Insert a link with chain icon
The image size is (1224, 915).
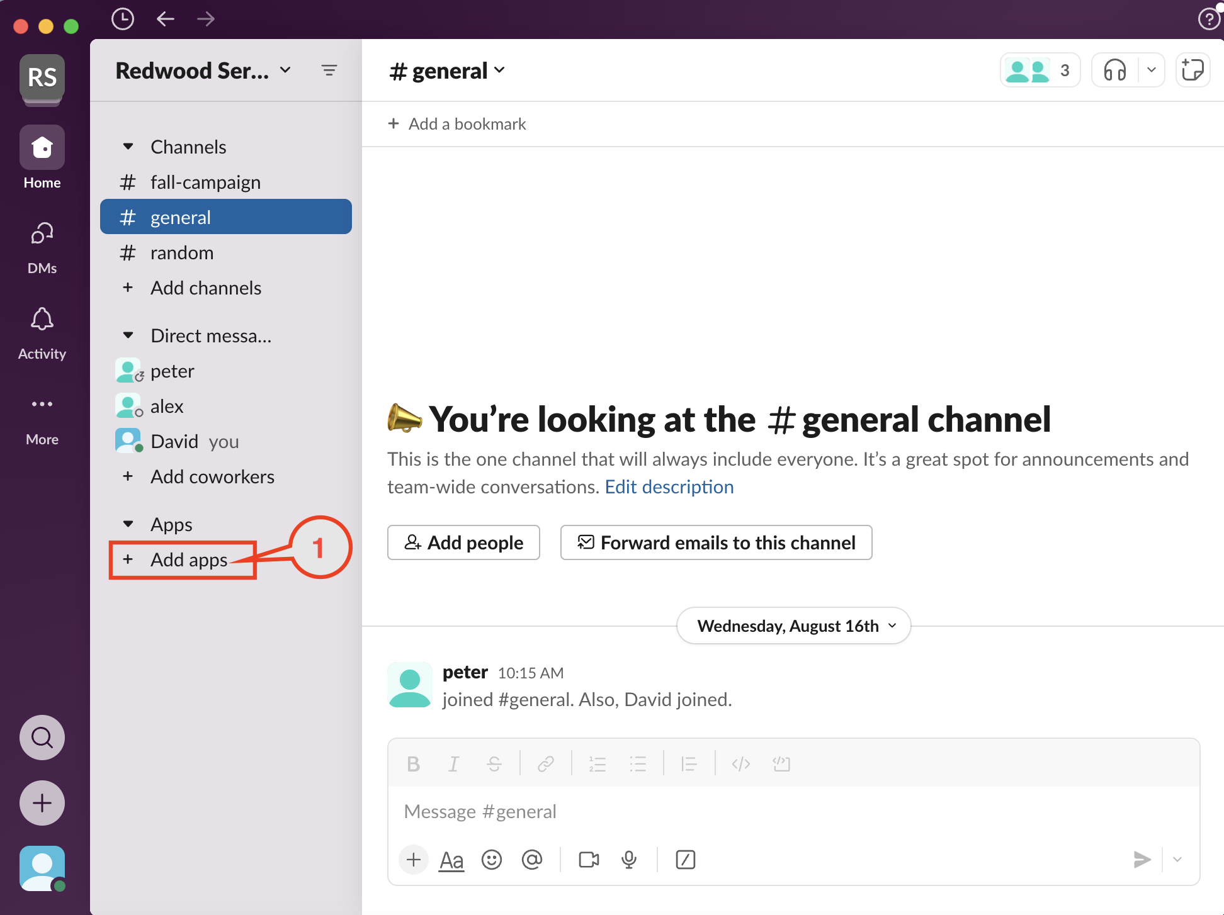pyautogui.click(x=546, y=764)
